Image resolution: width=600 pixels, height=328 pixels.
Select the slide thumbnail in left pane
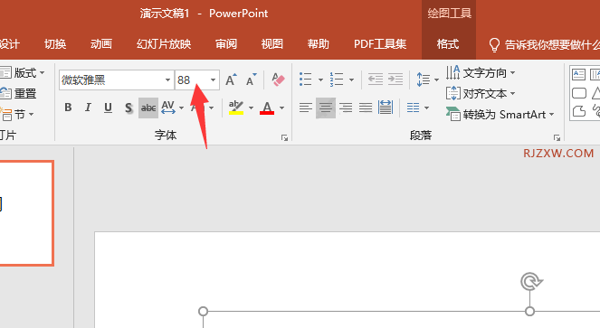click(26, 213)
